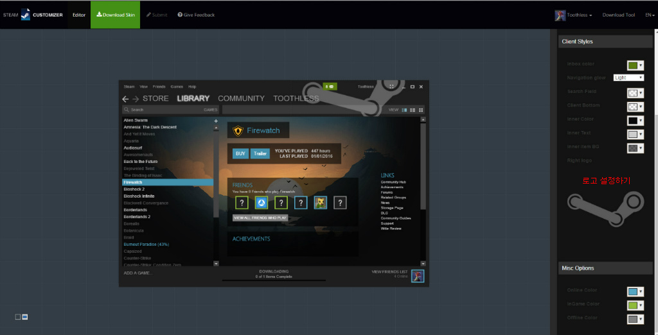Click the Steam logo under Right logo
This screenshot has width=658, height=335.
click(x=605, y=208)
